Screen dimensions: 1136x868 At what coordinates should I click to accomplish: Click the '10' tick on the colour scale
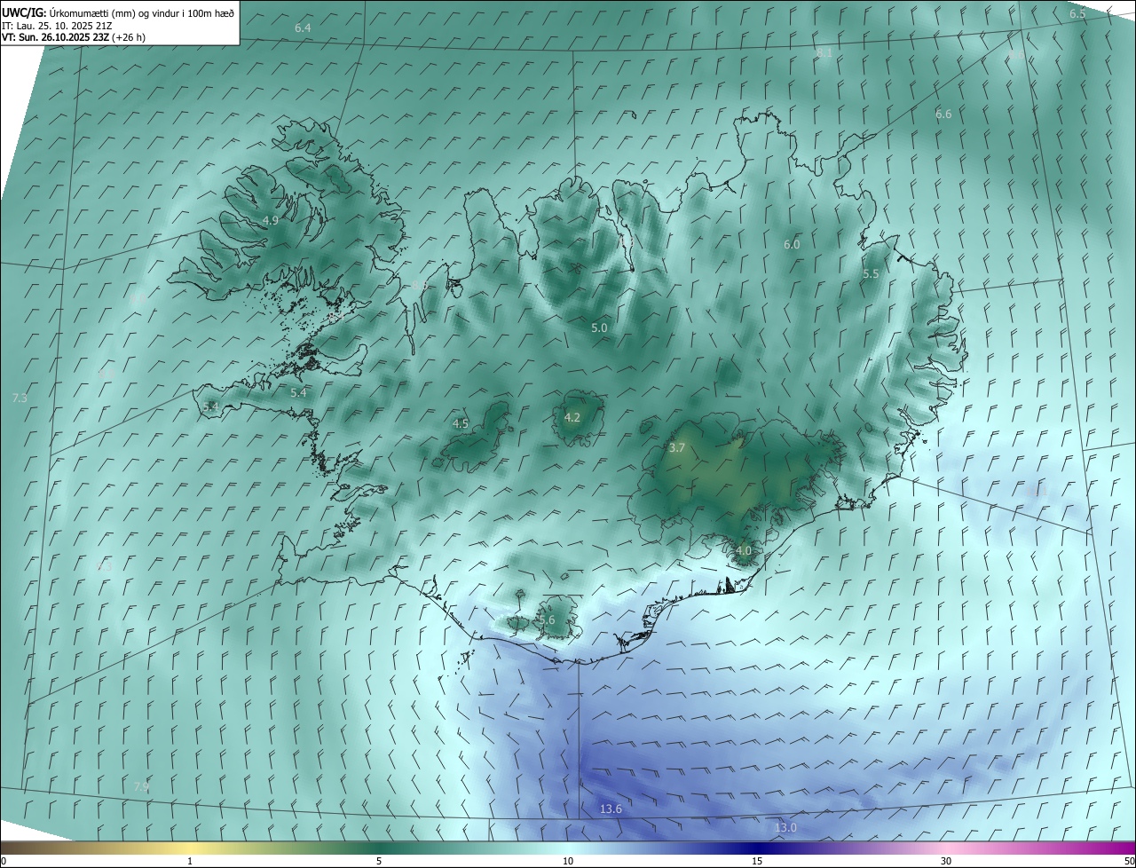pos(568,861)
